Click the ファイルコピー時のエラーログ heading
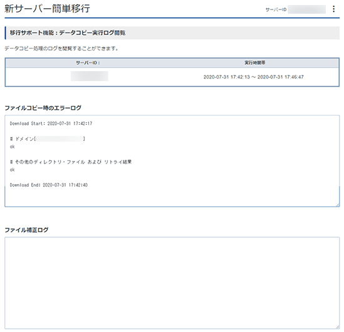The height and width of the screenshot is (332, 344). 43,108
